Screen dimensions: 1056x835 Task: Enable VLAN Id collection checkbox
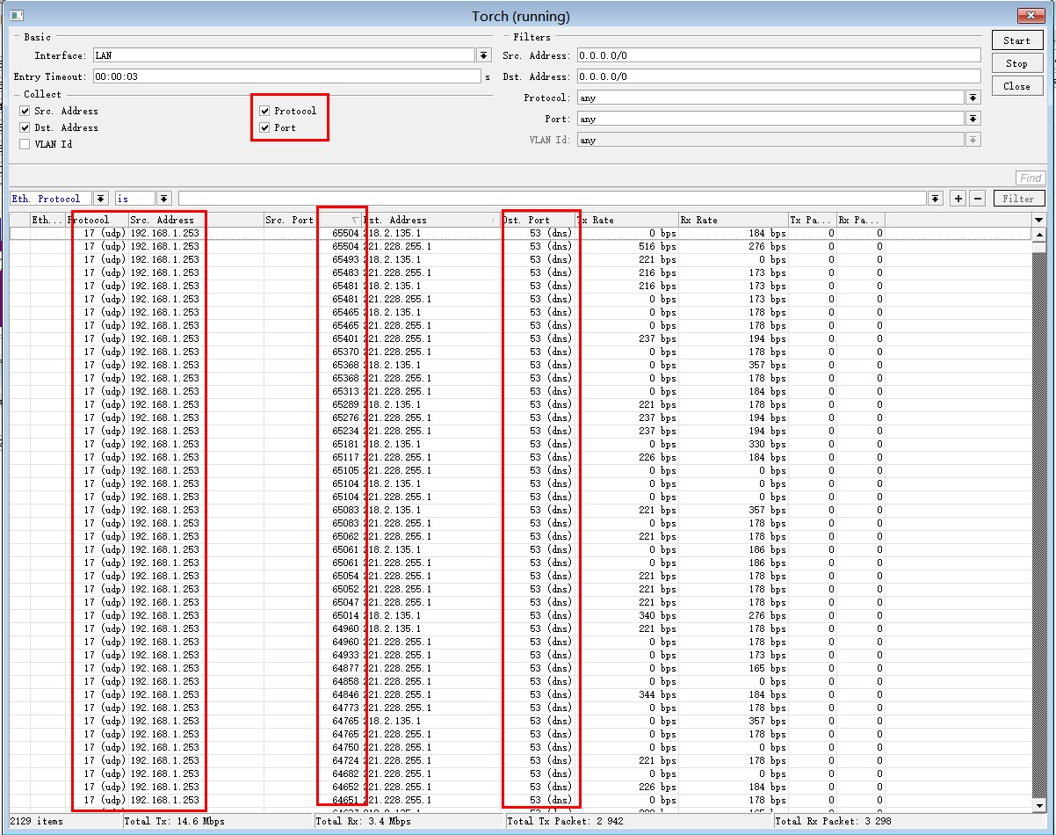pos(25,144)
